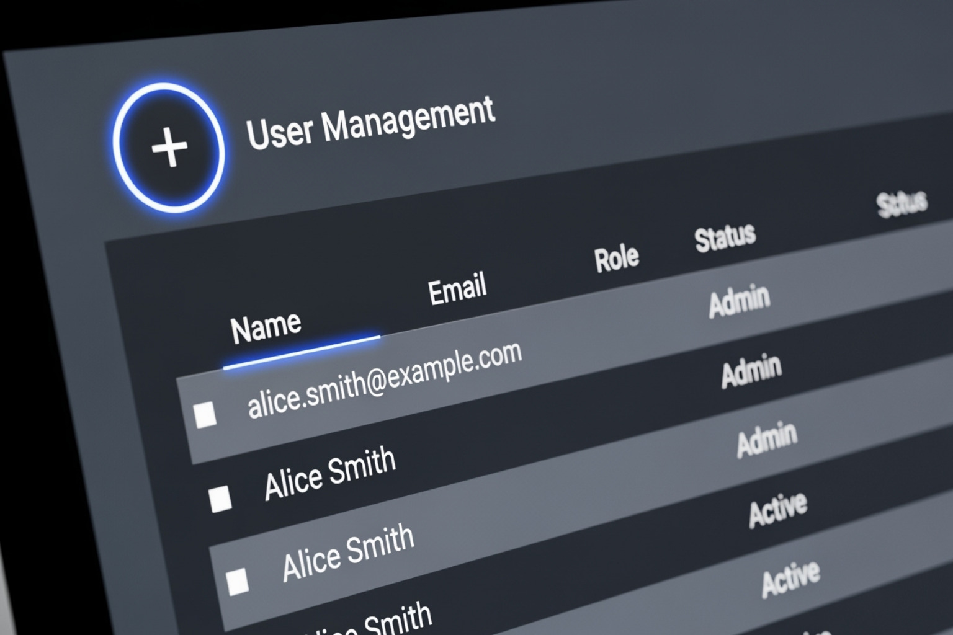The image size is (953, 635).
Task: Click the Role column header
Action: 616,258
